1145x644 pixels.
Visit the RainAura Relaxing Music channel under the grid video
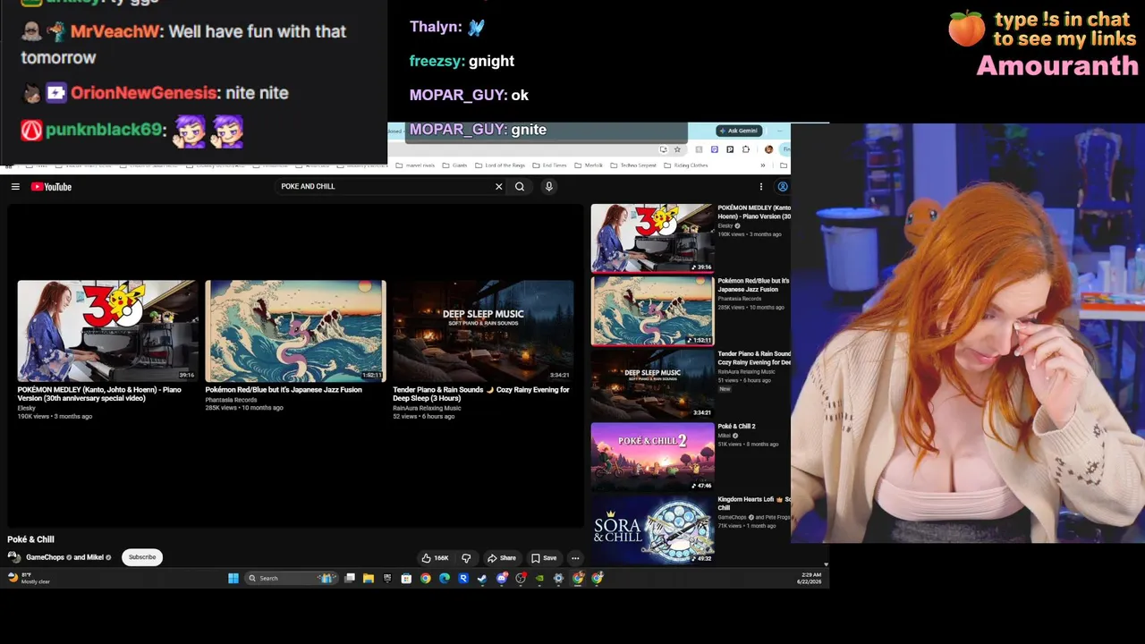click(x=427, y=408)
